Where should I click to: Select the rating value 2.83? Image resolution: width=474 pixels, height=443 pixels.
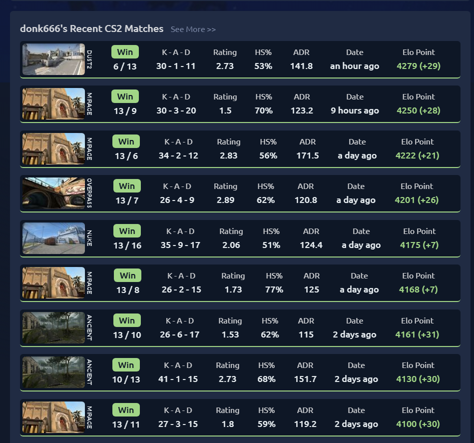229,155
